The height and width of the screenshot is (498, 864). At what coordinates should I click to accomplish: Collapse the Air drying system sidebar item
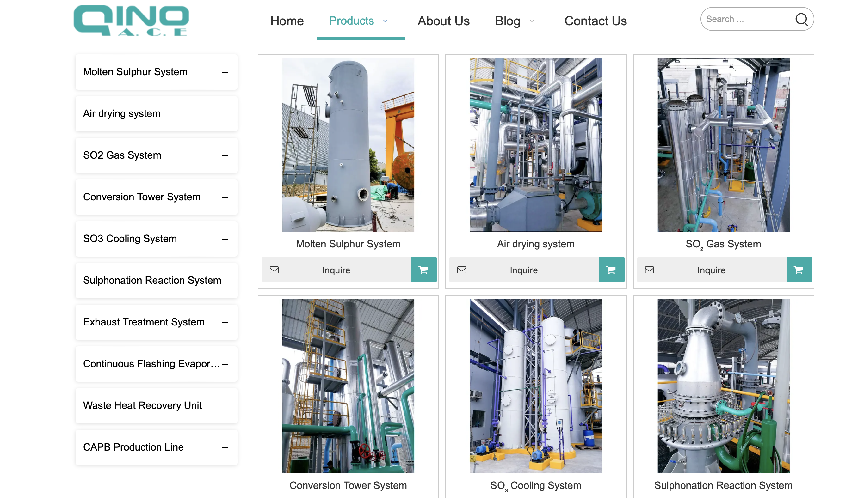(225, 114)
